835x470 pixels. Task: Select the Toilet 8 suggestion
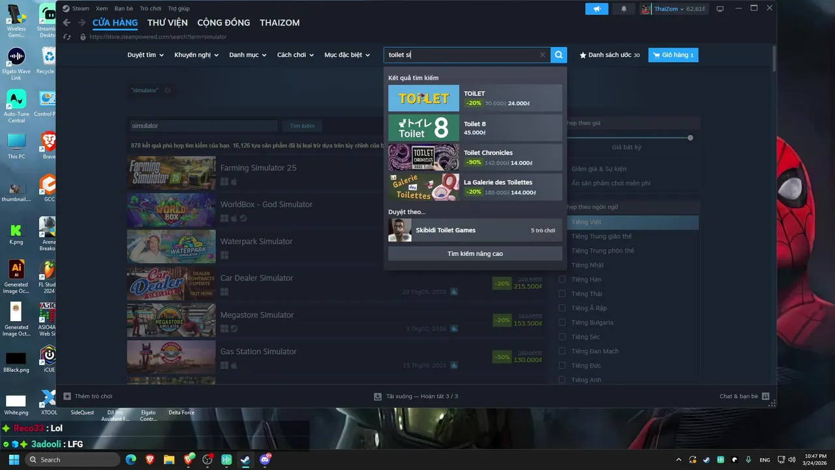[475, 128]
